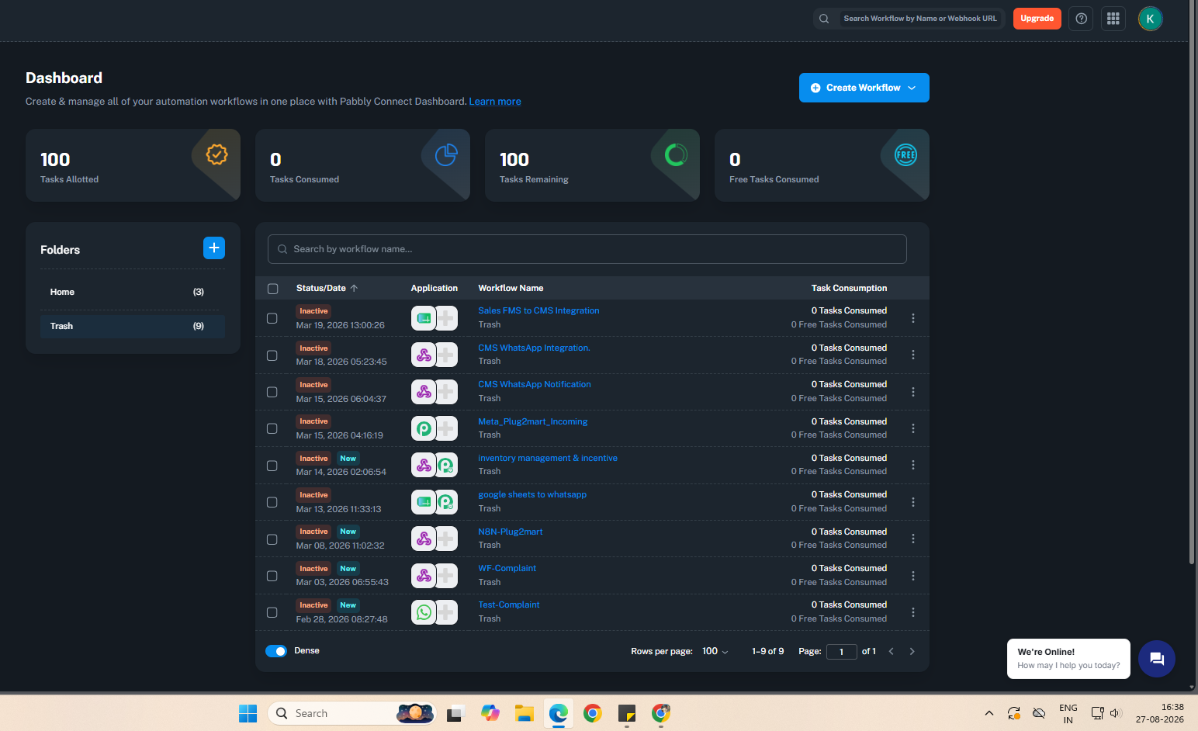Open Windows Start menu
Image resolution: width=1198 pixels, height=731 pixels.
click(x=248, y=713)
